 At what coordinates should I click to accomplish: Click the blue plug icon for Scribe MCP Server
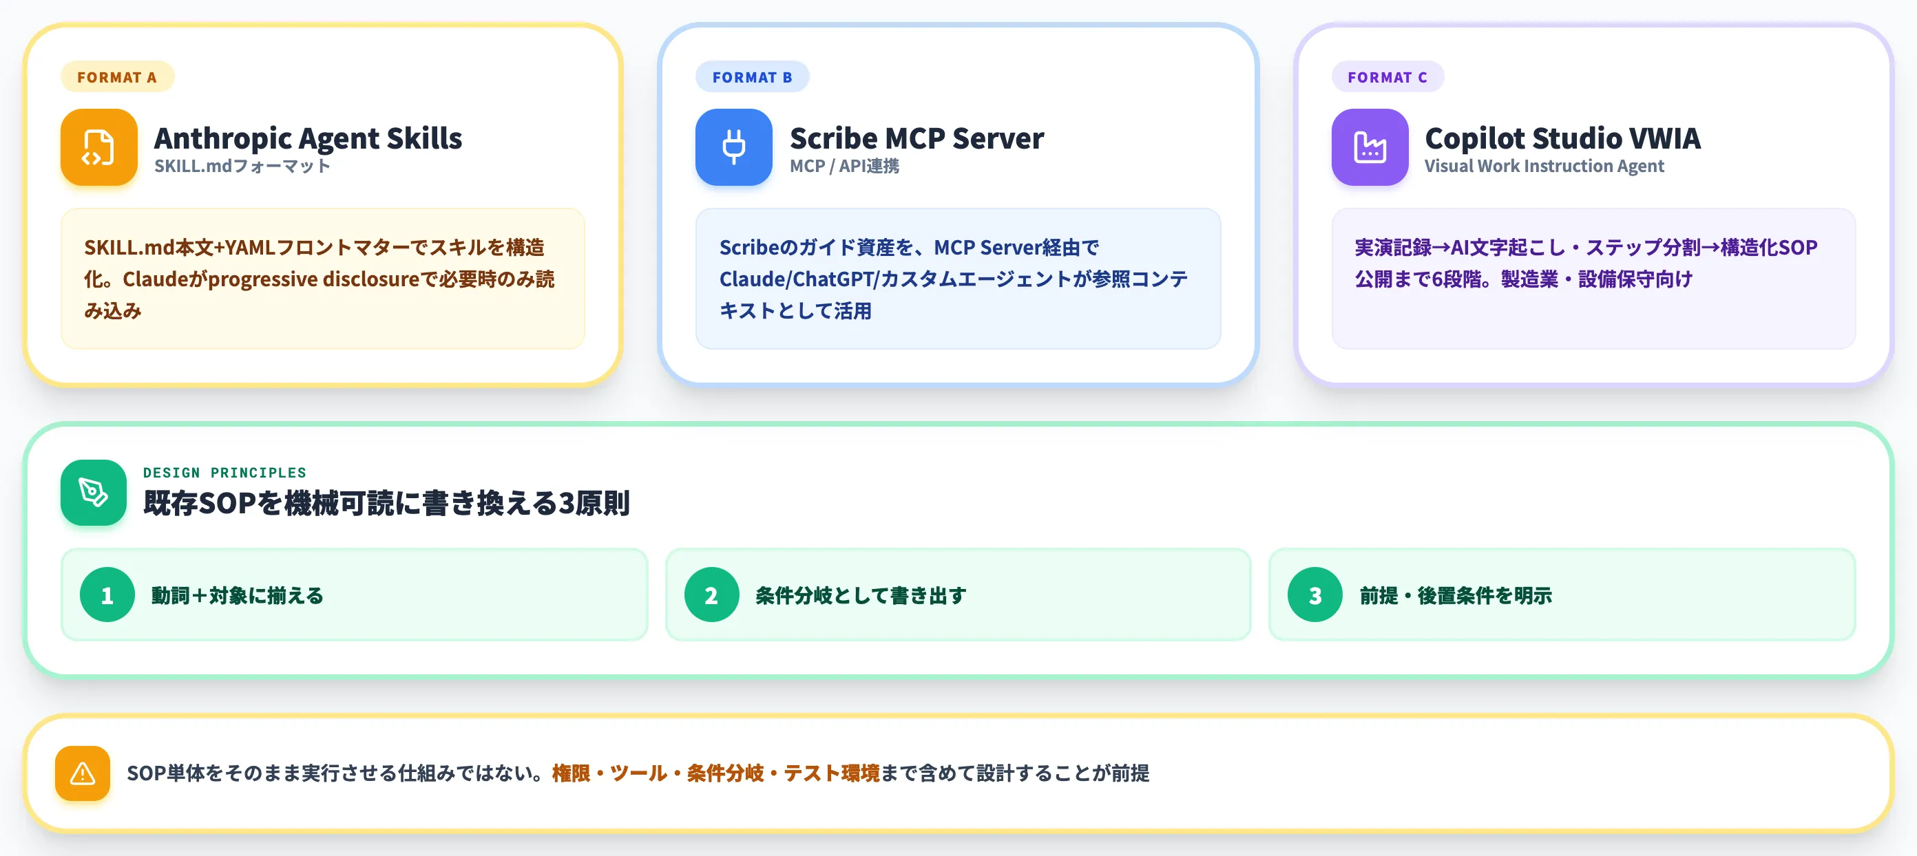click(x=734, y=147)
